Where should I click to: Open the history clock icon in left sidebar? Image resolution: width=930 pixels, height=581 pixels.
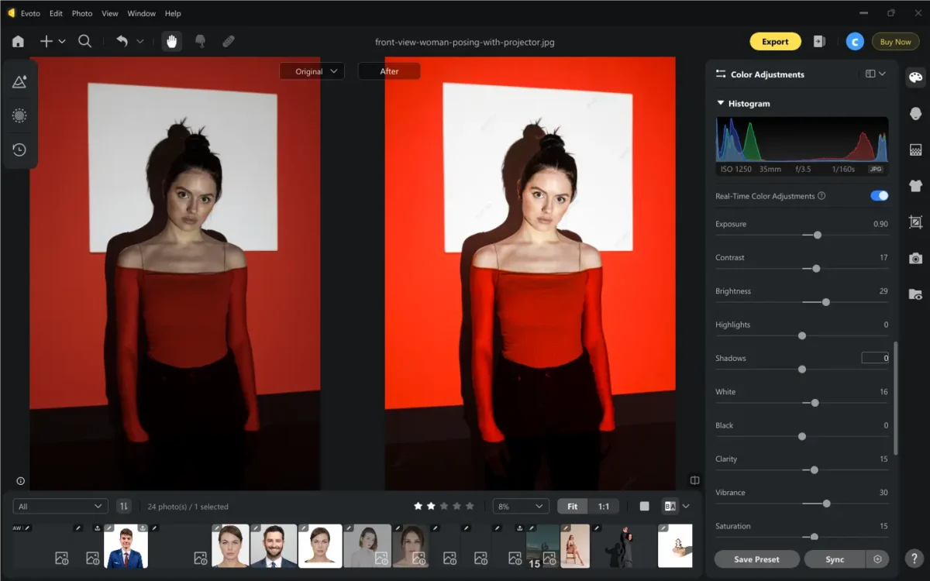[19, 150]
